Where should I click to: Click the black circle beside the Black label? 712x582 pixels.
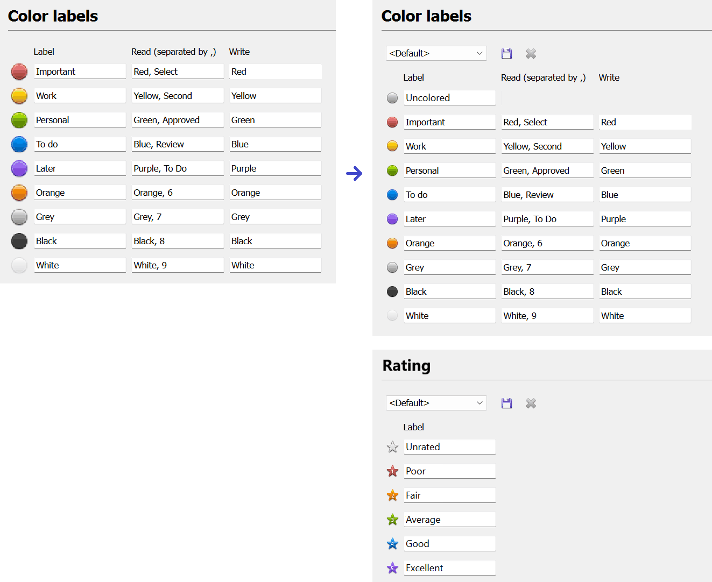pos(392,291)
